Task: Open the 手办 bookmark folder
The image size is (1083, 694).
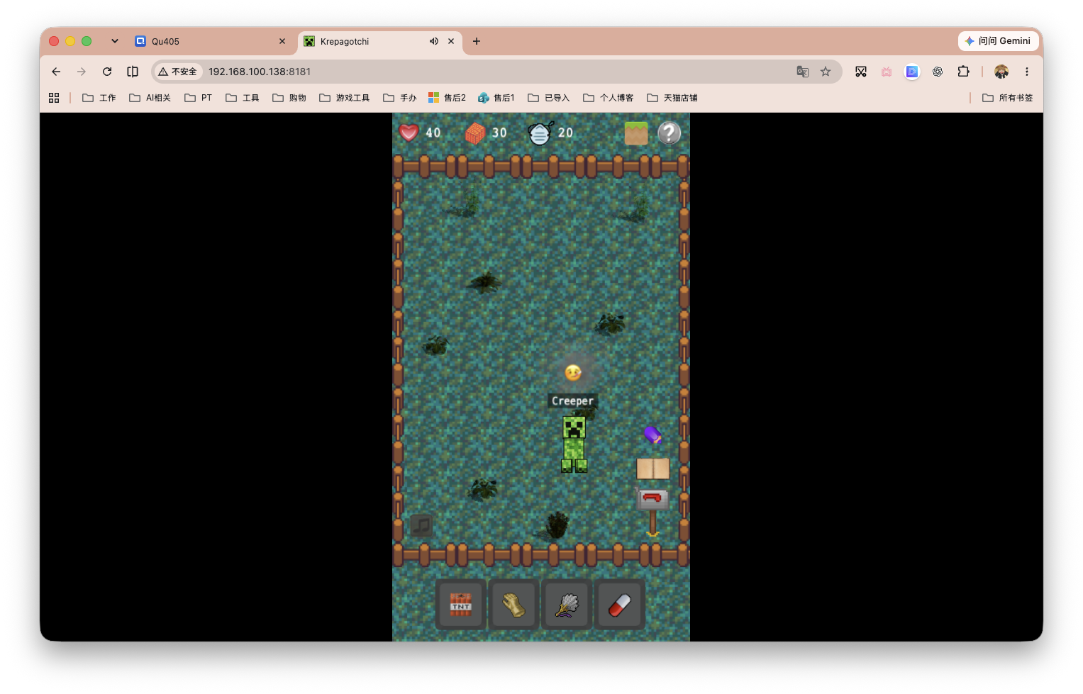Action: (x=400, y=98)
